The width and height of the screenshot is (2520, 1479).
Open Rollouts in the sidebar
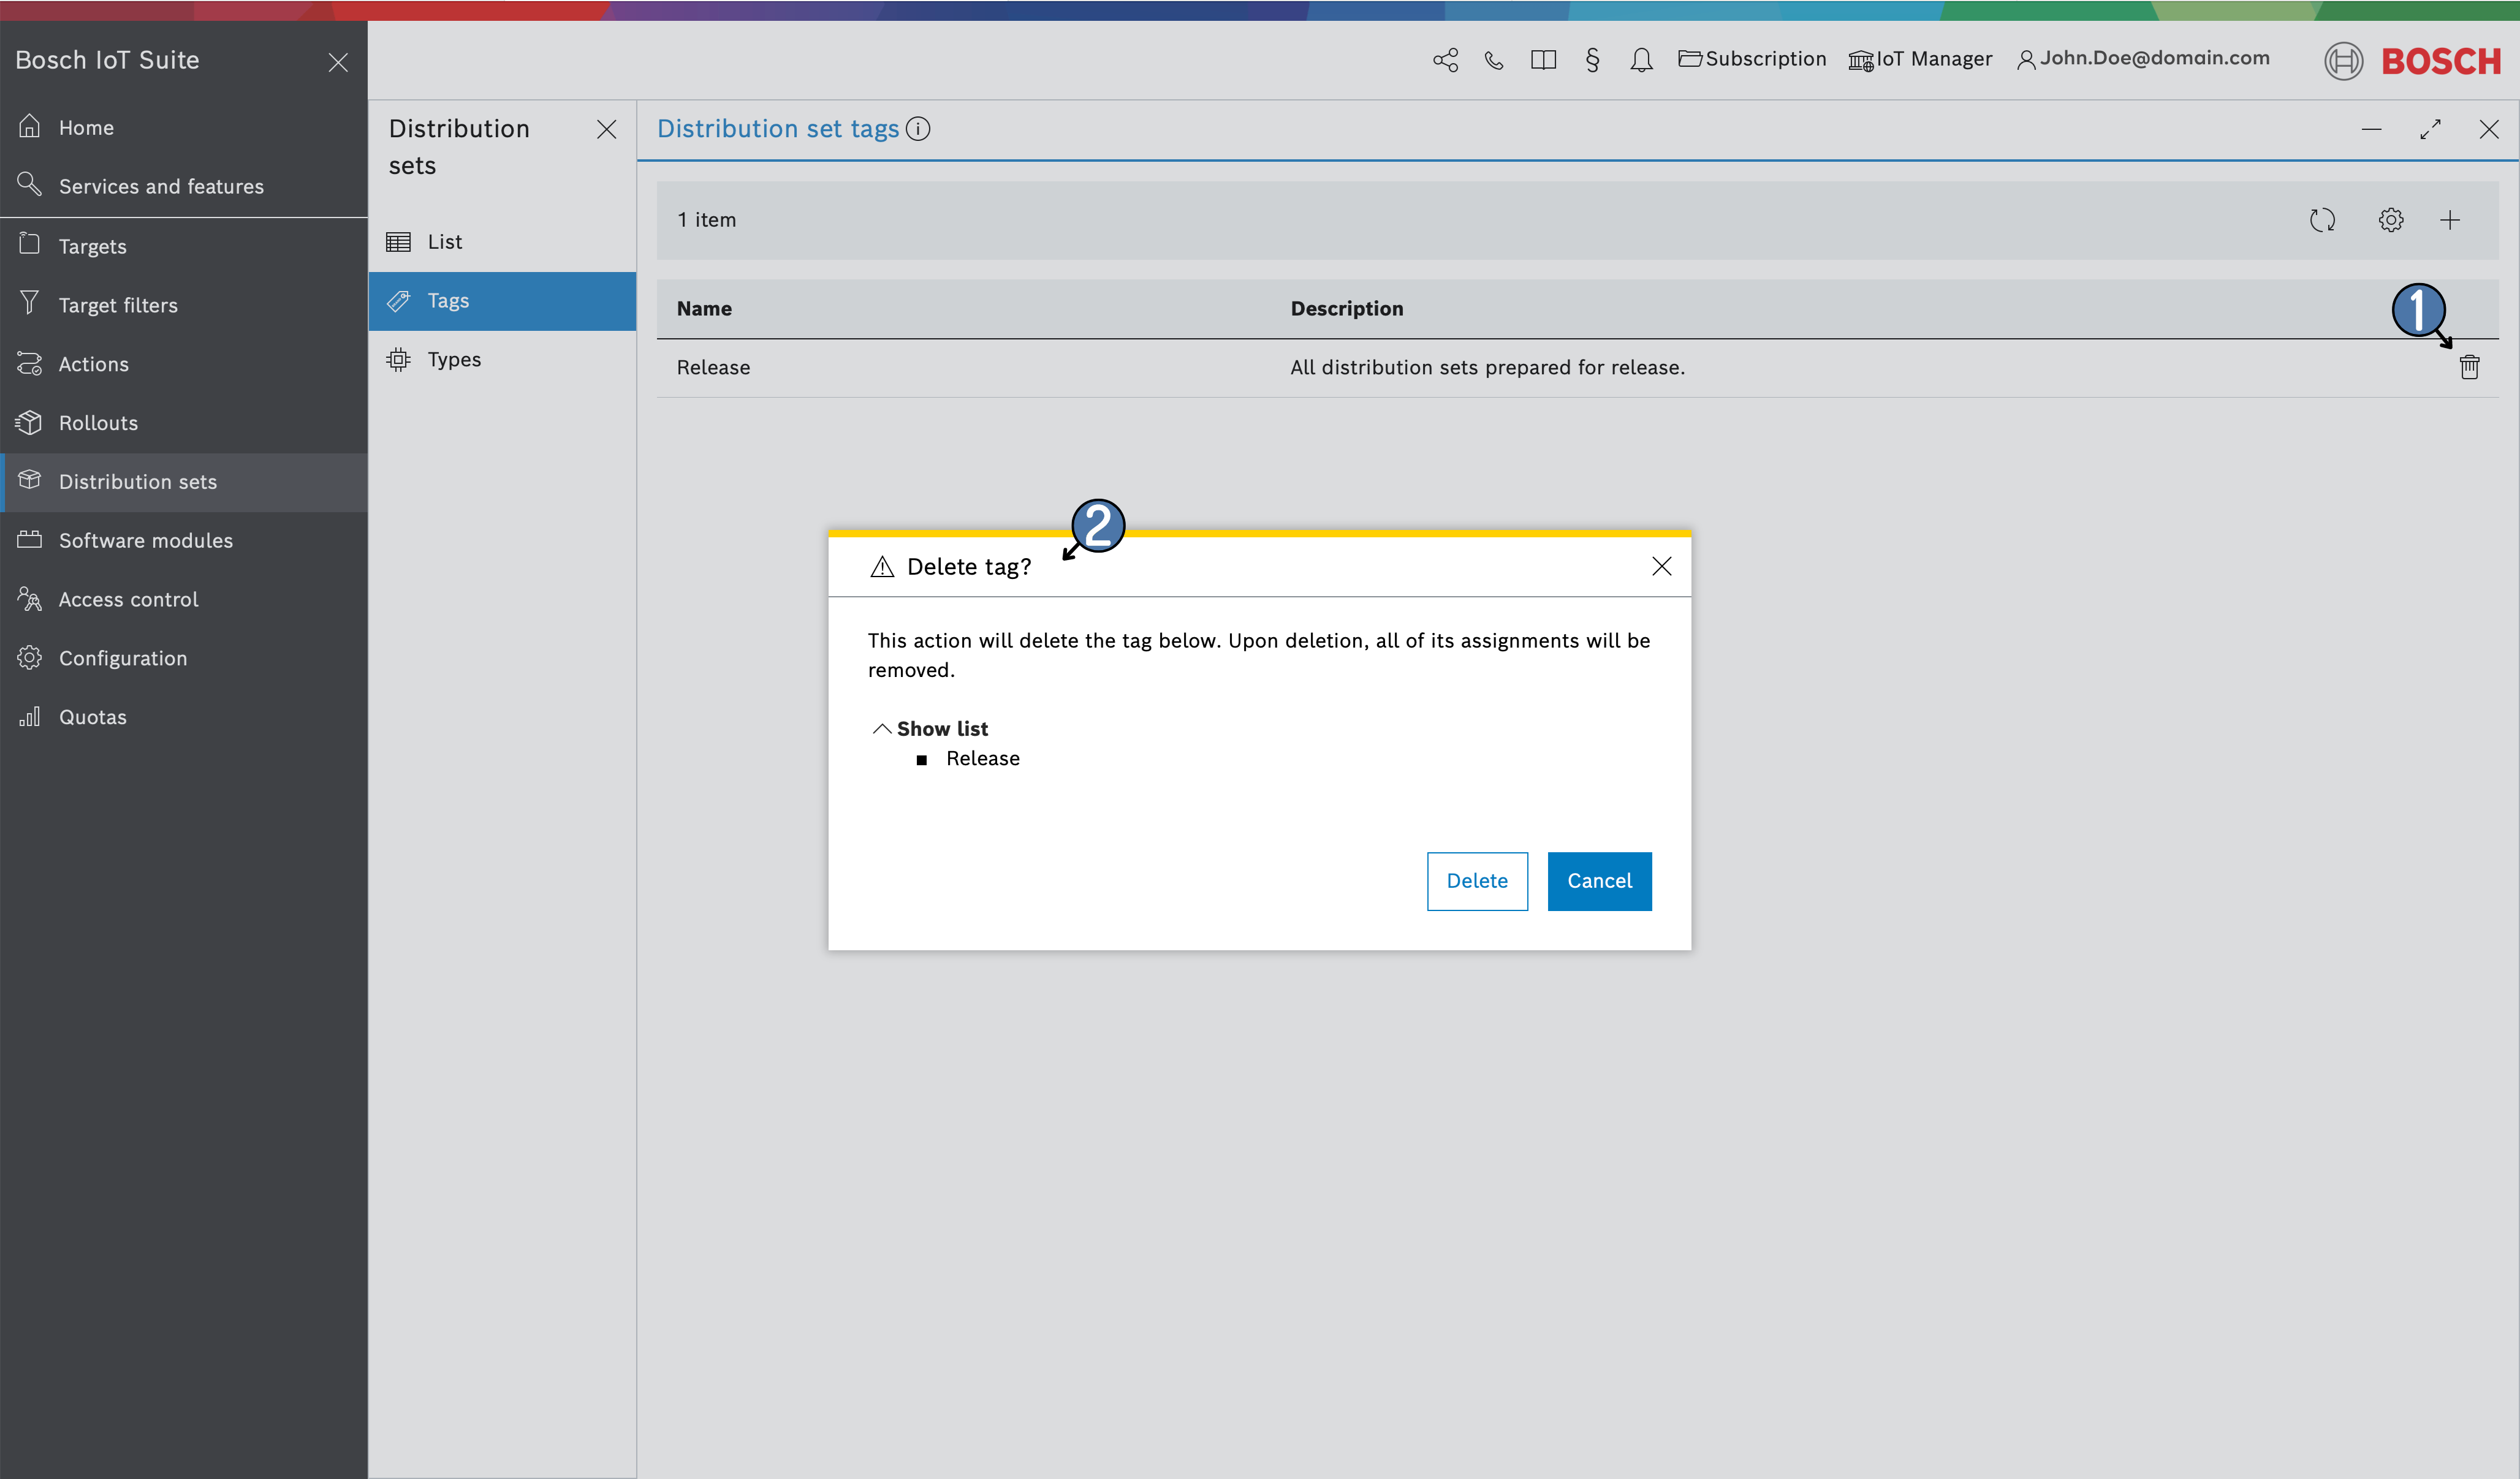98,423
